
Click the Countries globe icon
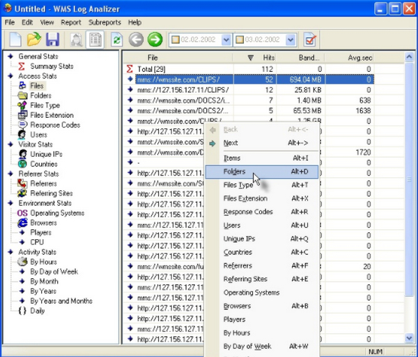(22, 164)
